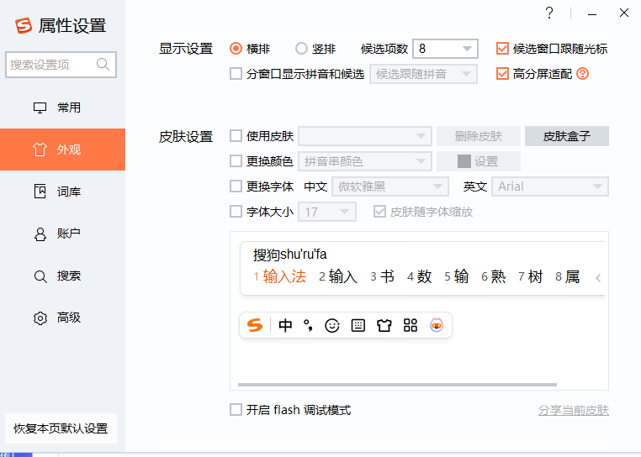This screenshot has height=457, width=641.
Task: Switch to the 搜索 tab
Action: point(62,276)
